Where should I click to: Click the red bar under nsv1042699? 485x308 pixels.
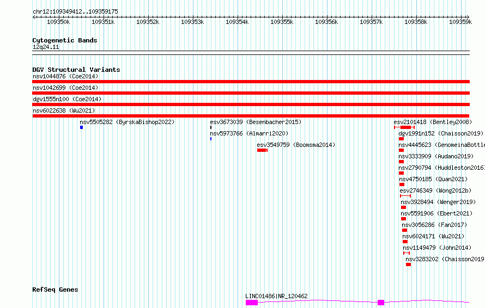point(251,93)
